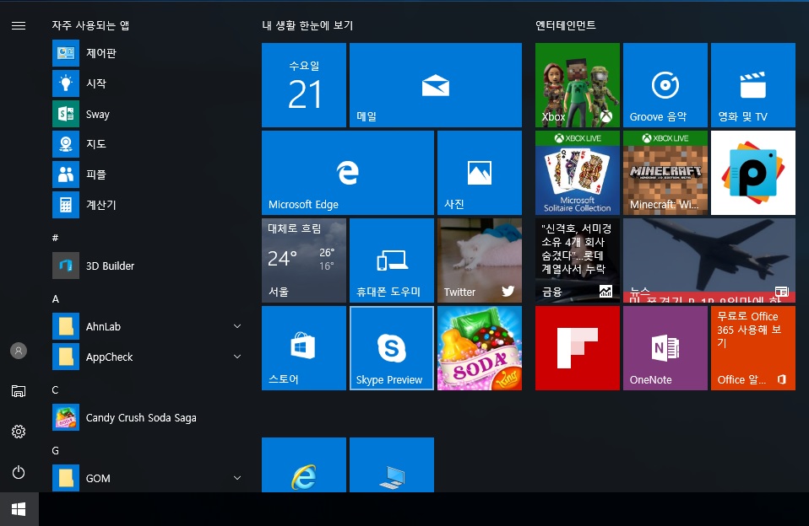
Task: Open Candy Crush Soda Saga in app list
Action: coord(147,417)
